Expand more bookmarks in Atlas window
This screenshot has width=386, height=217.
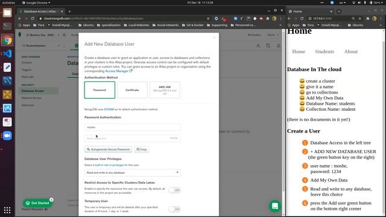point(280,25)
